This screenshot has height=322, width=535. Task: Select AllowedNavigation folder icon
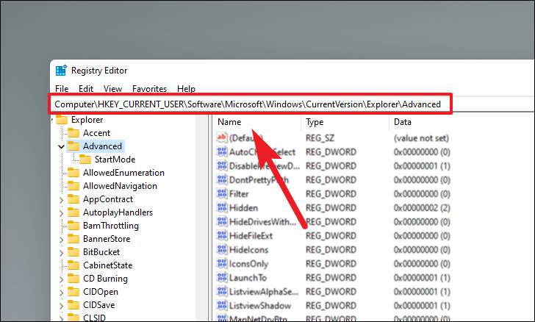(x=73, y=186)
